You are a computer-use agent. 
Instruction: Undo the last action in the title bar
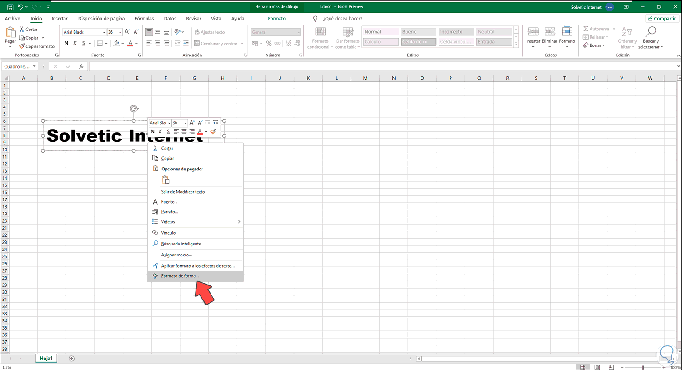click(x=20, y=7)
